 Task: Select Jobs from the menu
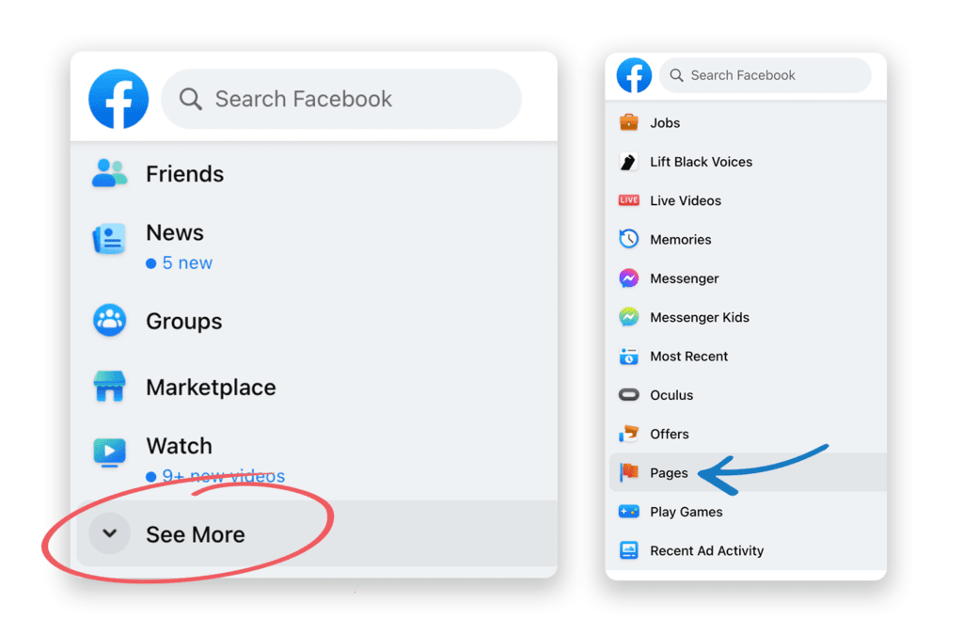pos(663,122)
